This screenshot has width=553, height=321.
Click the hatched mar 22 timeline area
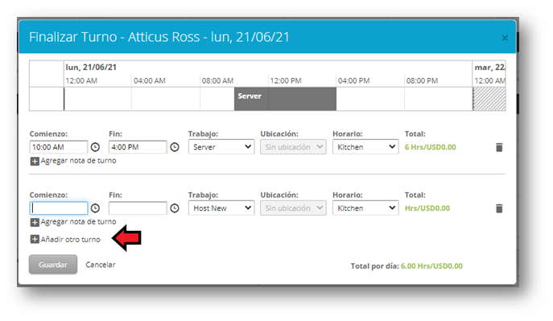[x=489, y=99]
